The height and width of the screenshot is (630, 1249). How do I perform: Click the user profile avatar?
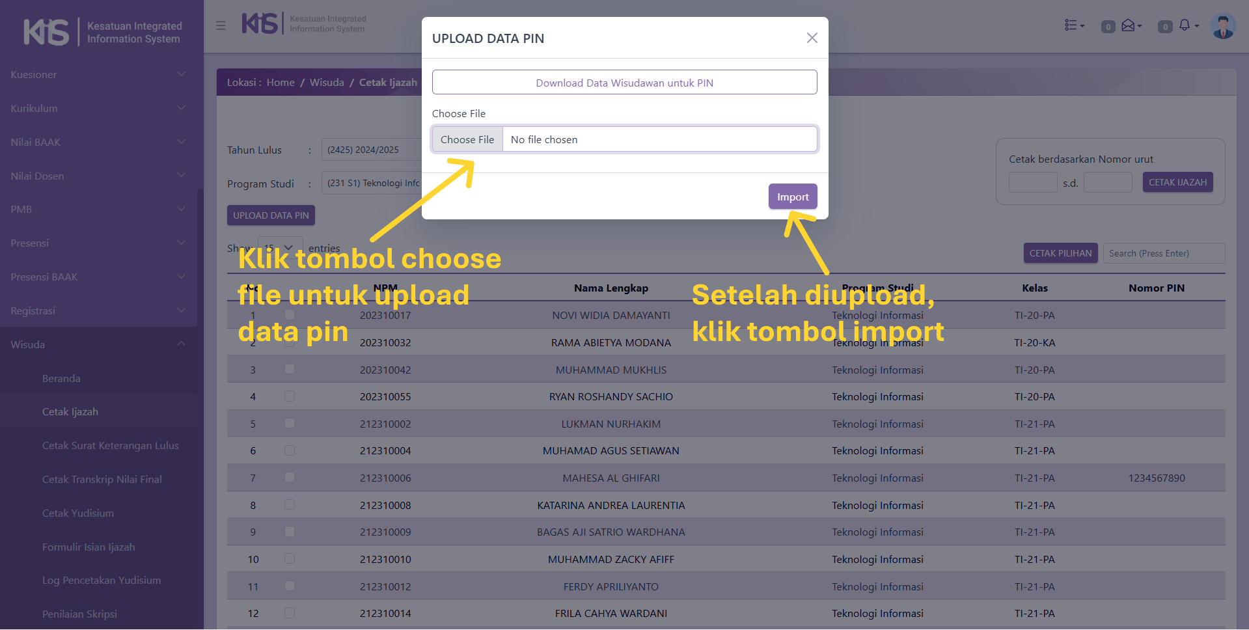1223,26
